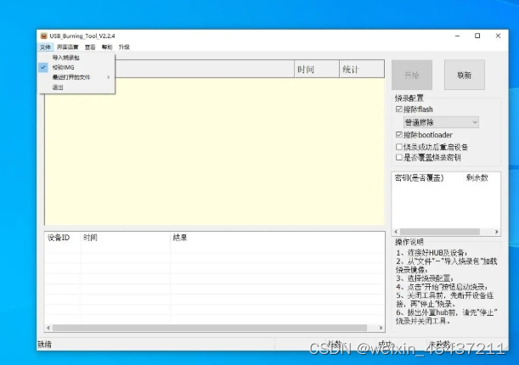This screenshot has height=365, width=519.
Task: Click the key list scrollbar left arrow
Action: point(396,232)
